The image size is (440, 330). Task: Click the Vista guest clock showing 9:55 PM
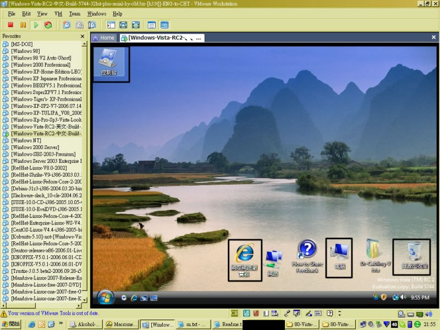pyautogui.click(x=420, y=298)
